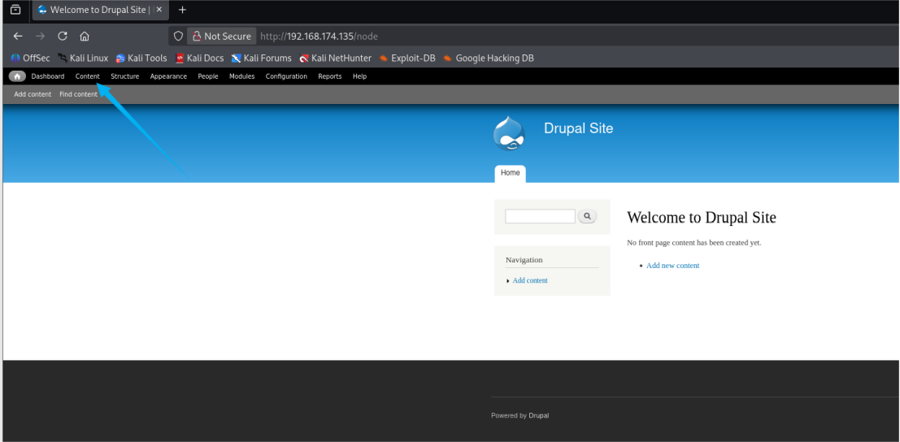Click the Add content shortcut link
900x442 pixels.
click(33, 94)
